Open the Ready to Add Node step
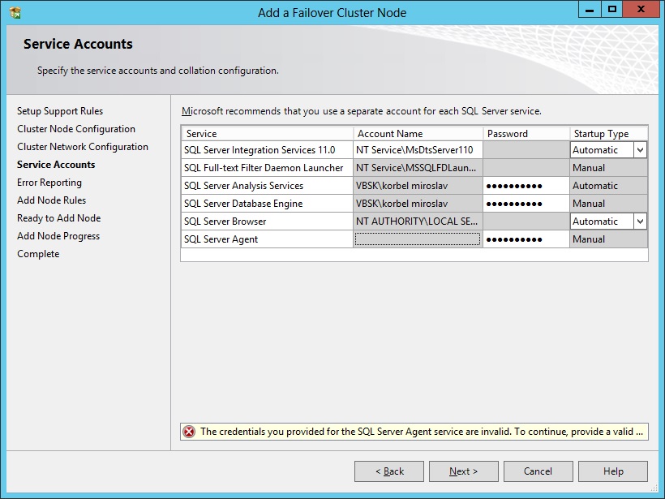Screen dimensions: 665x499 (58, 217)
